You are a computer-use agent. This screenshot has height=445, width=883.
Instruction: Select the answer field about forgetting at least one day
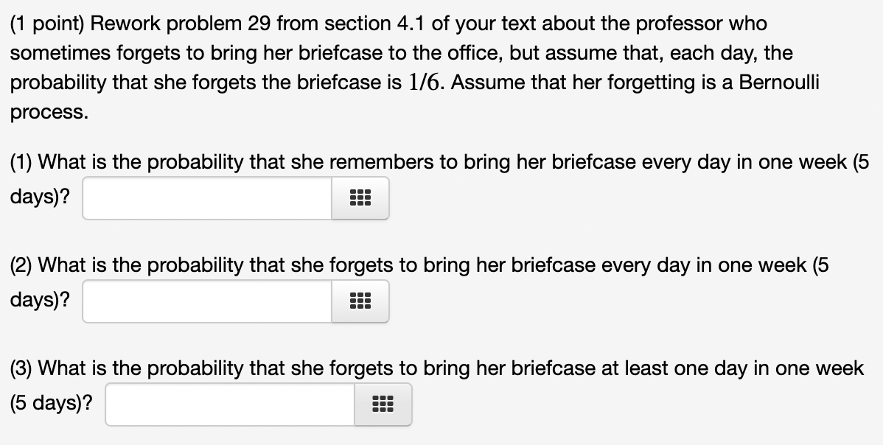pyautogui.click(x=228, y=404)
